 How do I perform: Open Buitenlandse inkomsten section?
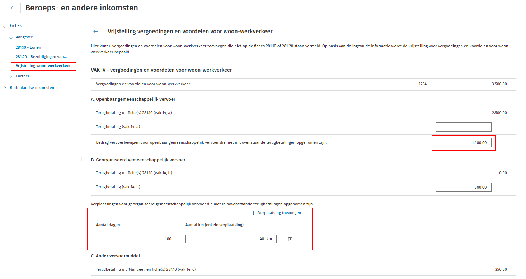tap(32, 88)
